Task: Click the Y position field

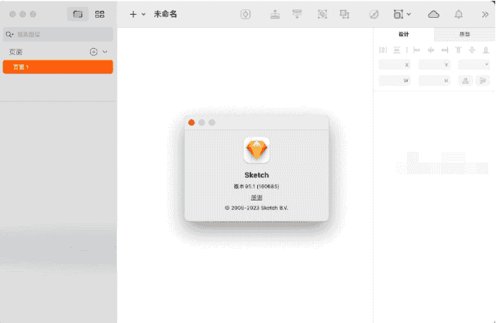Action: click(x=434, y=65)
